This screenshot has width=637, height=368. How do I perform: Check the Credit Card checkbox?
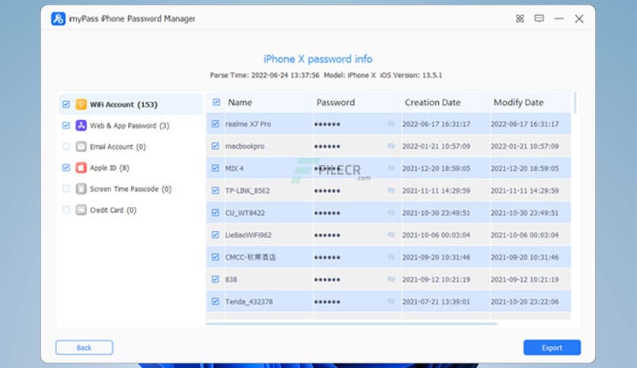tap(66, 210)
